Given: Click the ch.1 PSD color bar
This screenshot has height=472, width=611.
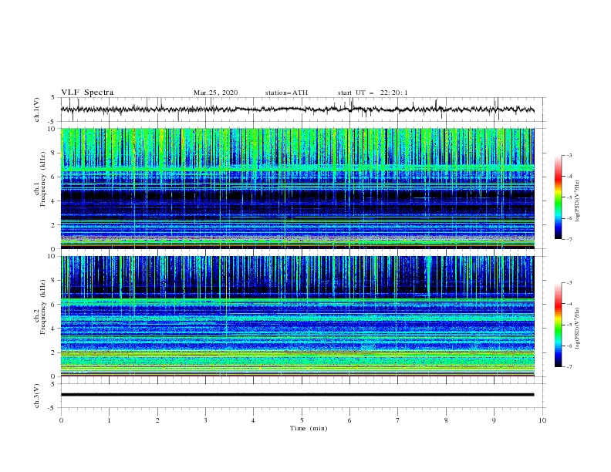Looking at the screenshot, I should pyautogui.click(x=559, y=197).
